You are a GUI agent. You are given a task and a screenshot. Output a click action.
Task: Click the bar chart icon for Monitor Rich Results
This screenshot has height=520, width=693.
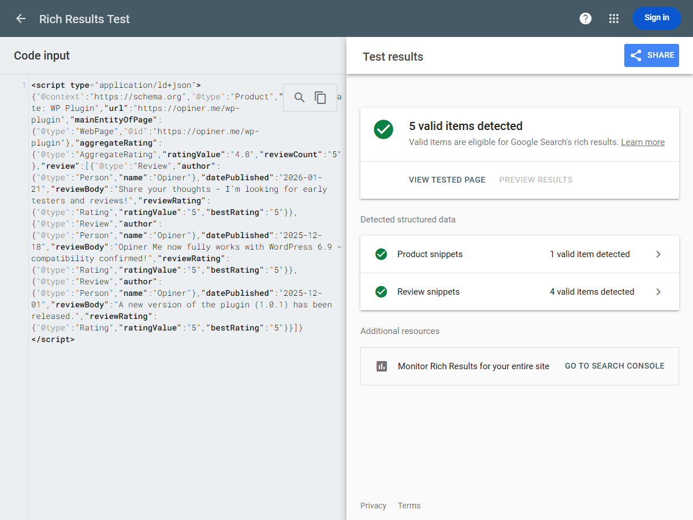[x=382, y=366]
